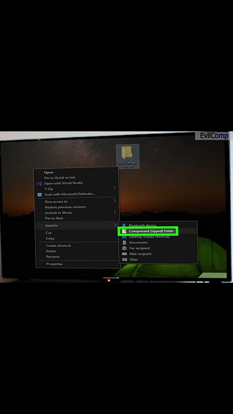Screen dimensions: 233x414
Task: Select the Send to entry
Action: (52, 225)
